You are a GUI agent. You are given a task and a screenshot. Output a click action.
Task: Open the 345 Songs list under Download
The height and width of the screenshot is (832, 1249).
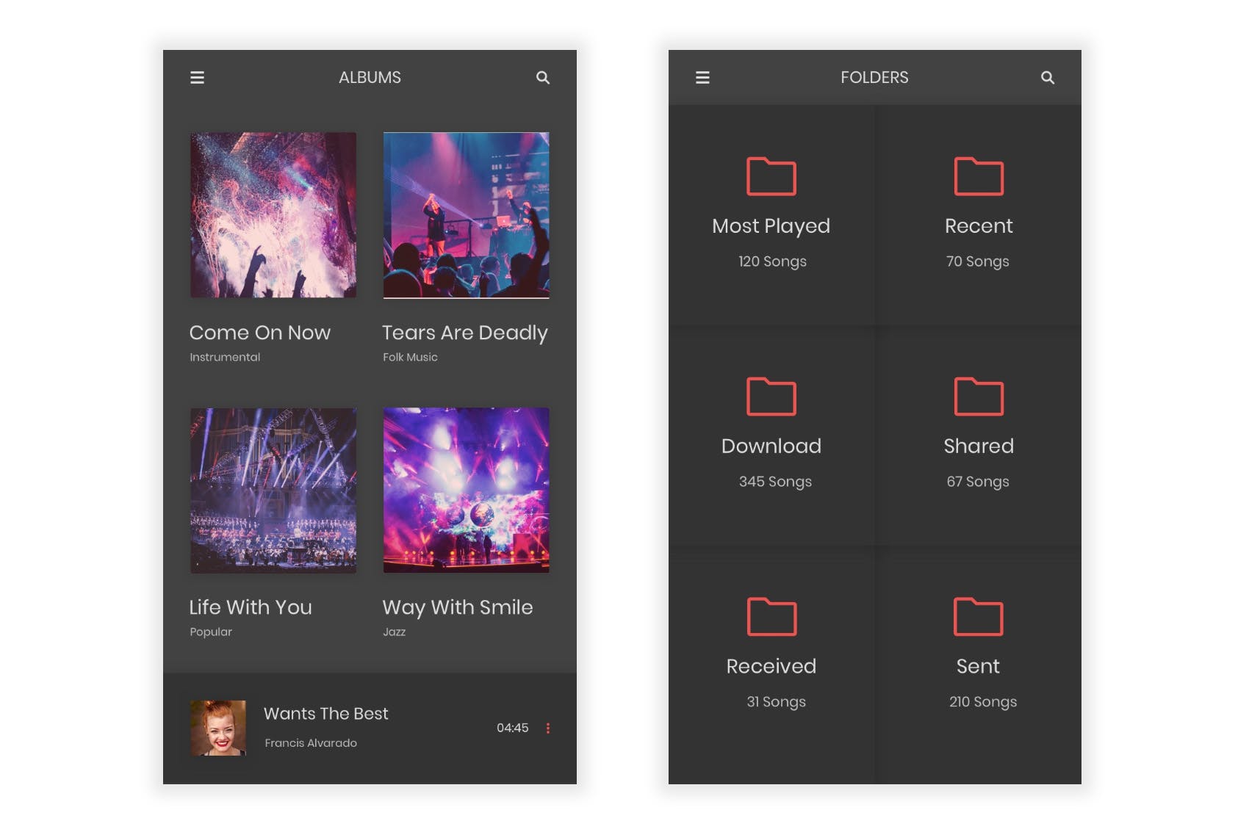(775, 482)
